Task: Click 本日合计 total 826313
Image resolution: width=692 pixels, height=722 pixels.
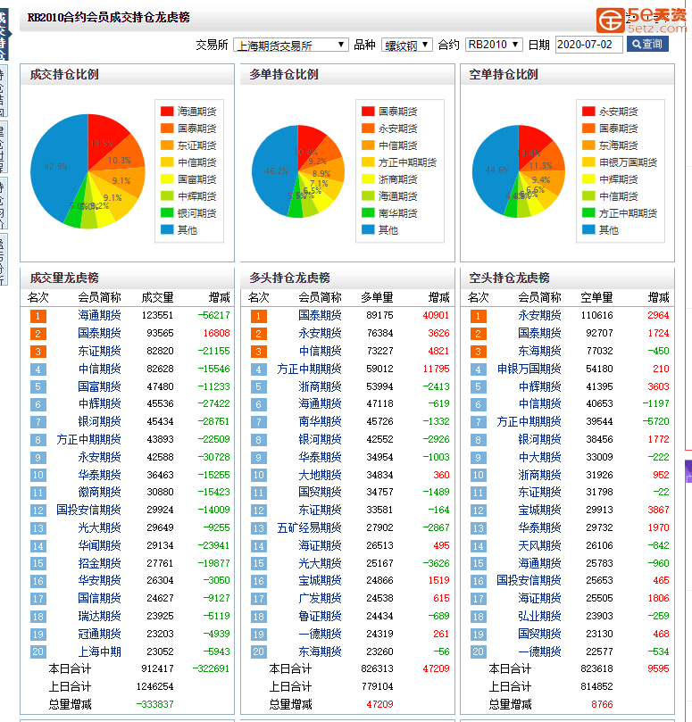Action: [378, 669]
